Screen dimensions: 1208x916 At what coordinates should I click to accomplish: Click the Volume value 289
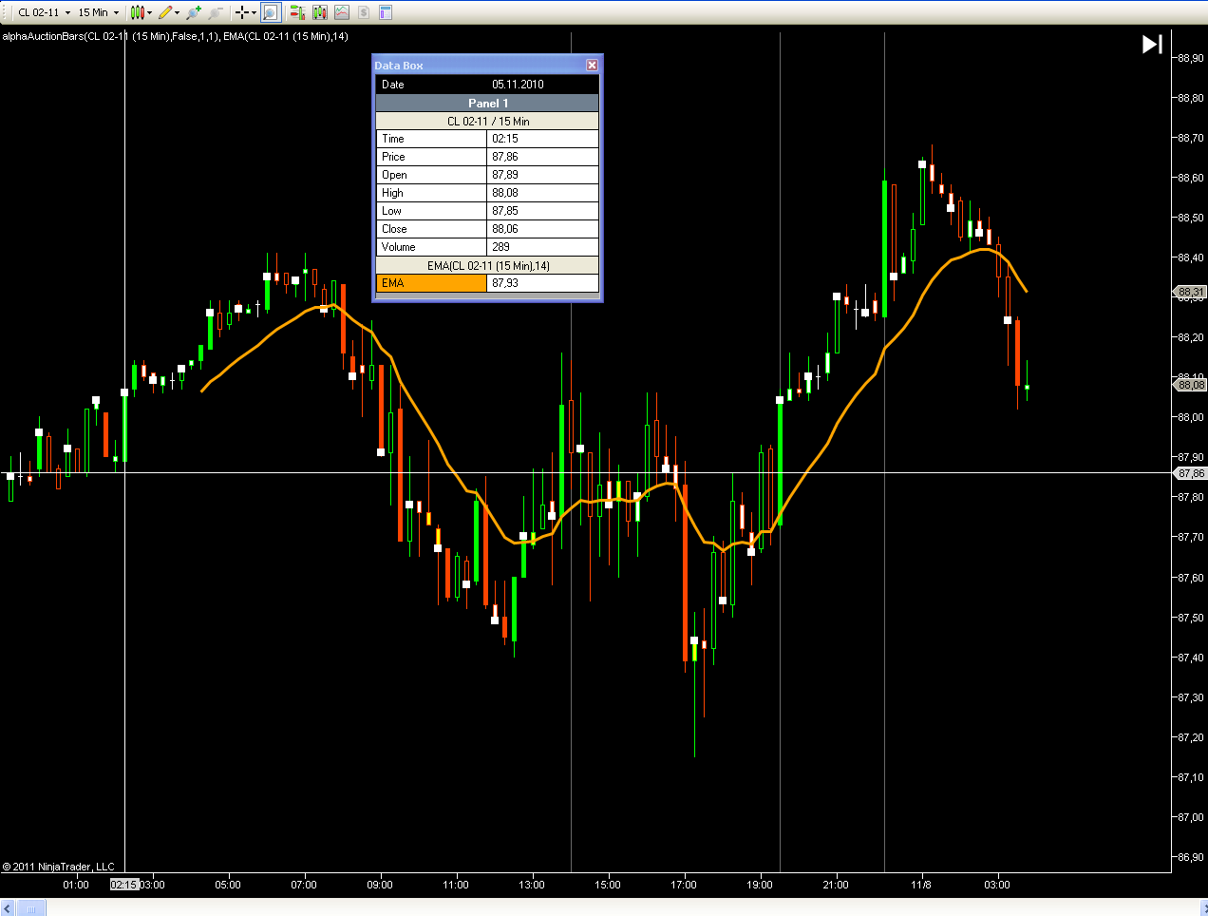[x=543, y=247]
